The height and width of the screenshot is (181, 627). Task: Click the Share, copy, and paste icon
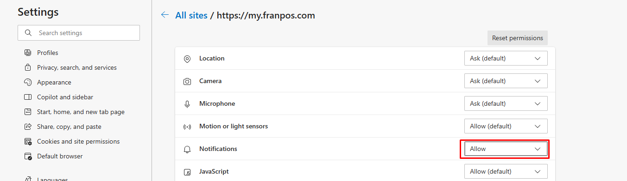point(28,127)
